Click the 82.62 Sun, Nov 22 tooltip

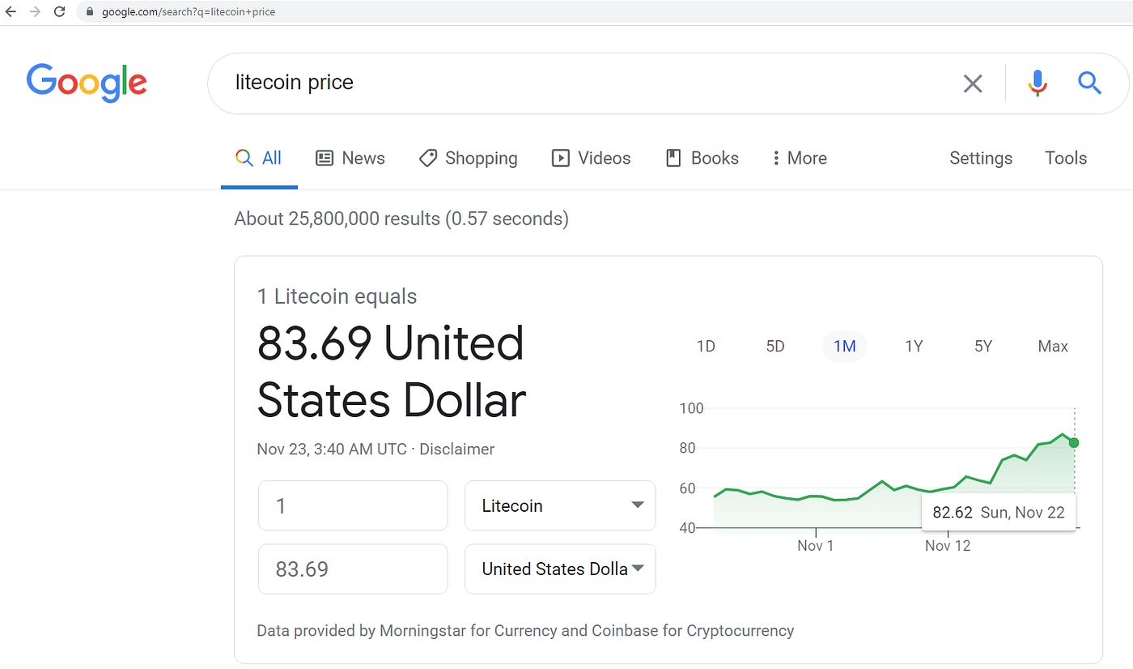[x=999, y=512]
